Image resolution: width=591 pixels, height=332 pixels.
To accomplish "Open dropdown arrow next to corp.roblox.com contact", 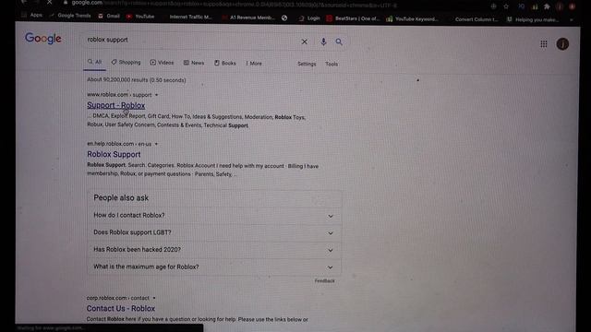I will click(154, 298).
